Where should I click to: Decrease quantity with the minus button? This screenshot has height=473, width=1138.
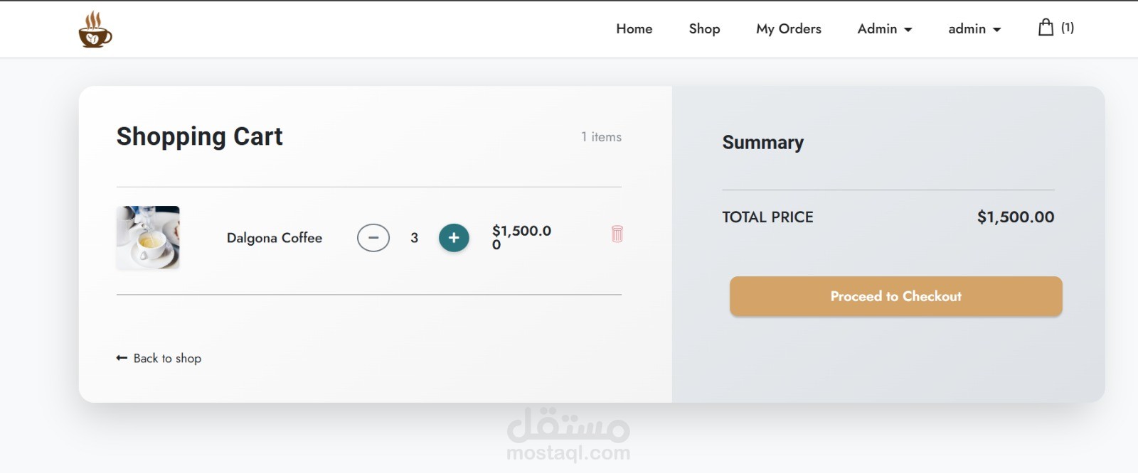coord(373,238)
